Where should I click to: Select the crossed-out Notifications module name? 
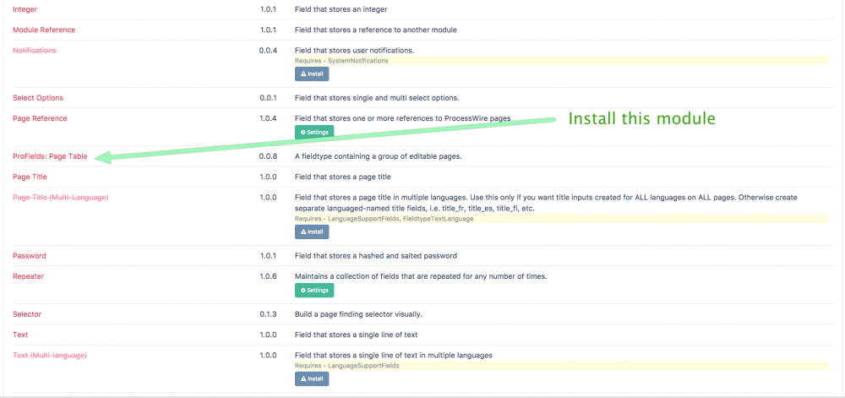point(35,51)
